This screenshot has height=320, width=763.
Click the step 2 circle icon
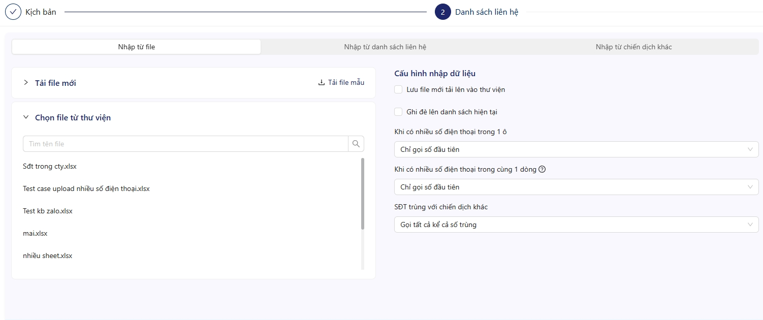(443, 12)
